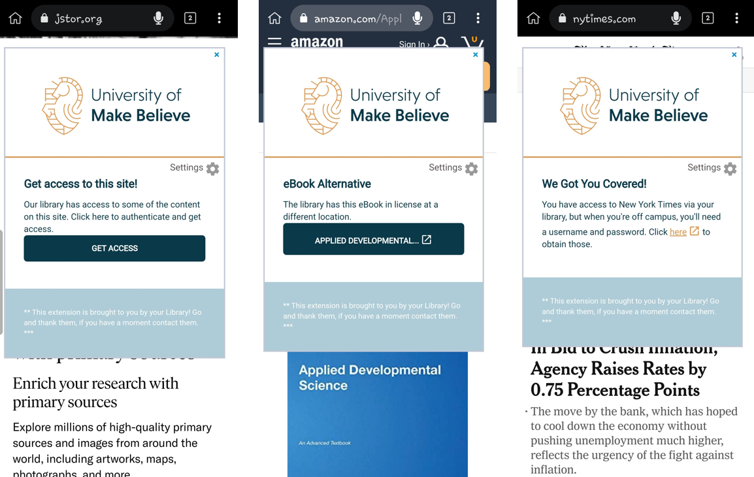This screenshot has width=754, height=477.
Task: Open Settings gear in the jstor.org popup
Action: 212,169
